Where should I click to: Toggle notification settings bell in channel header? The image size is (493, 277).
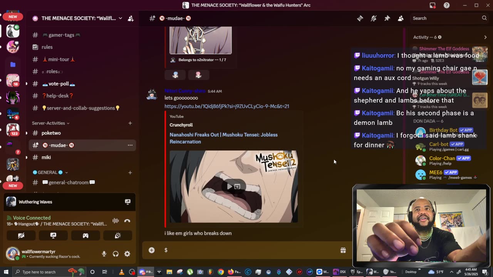coord(374,18)
